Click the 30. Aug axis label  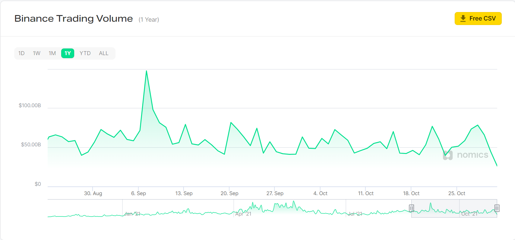93,193
